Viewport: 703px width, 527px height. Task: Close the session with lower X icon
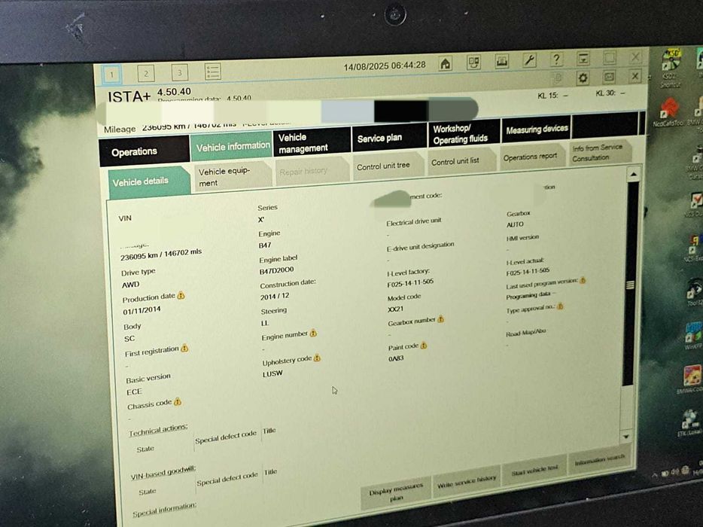(635, 76)
